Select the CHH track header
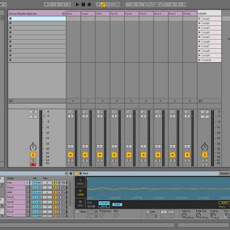 coord(102,14)
